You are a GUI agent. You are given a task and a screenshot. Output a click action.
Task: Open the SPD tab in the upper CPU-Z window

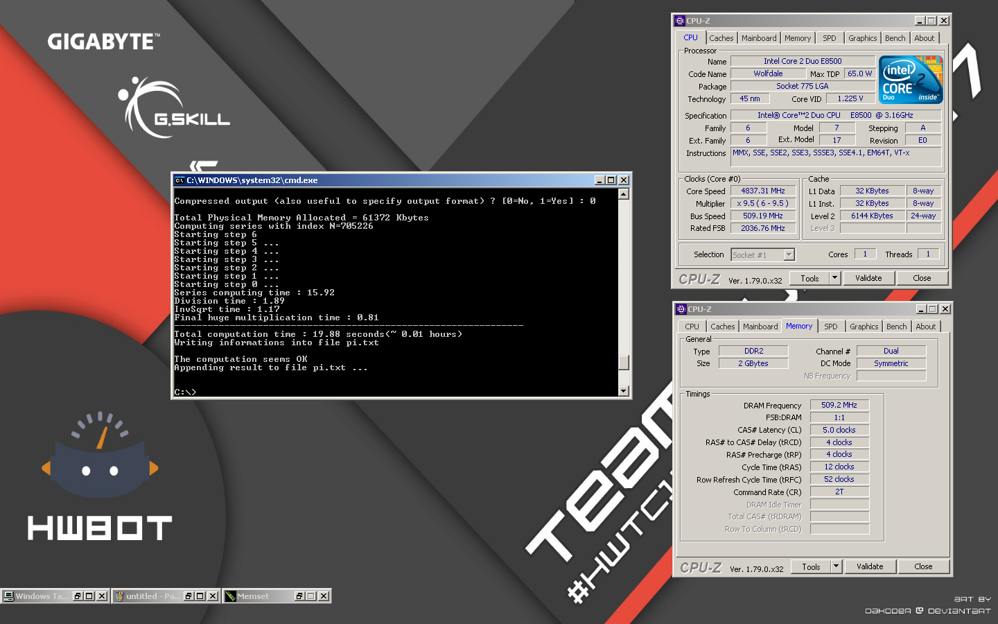tap(830, 38)
